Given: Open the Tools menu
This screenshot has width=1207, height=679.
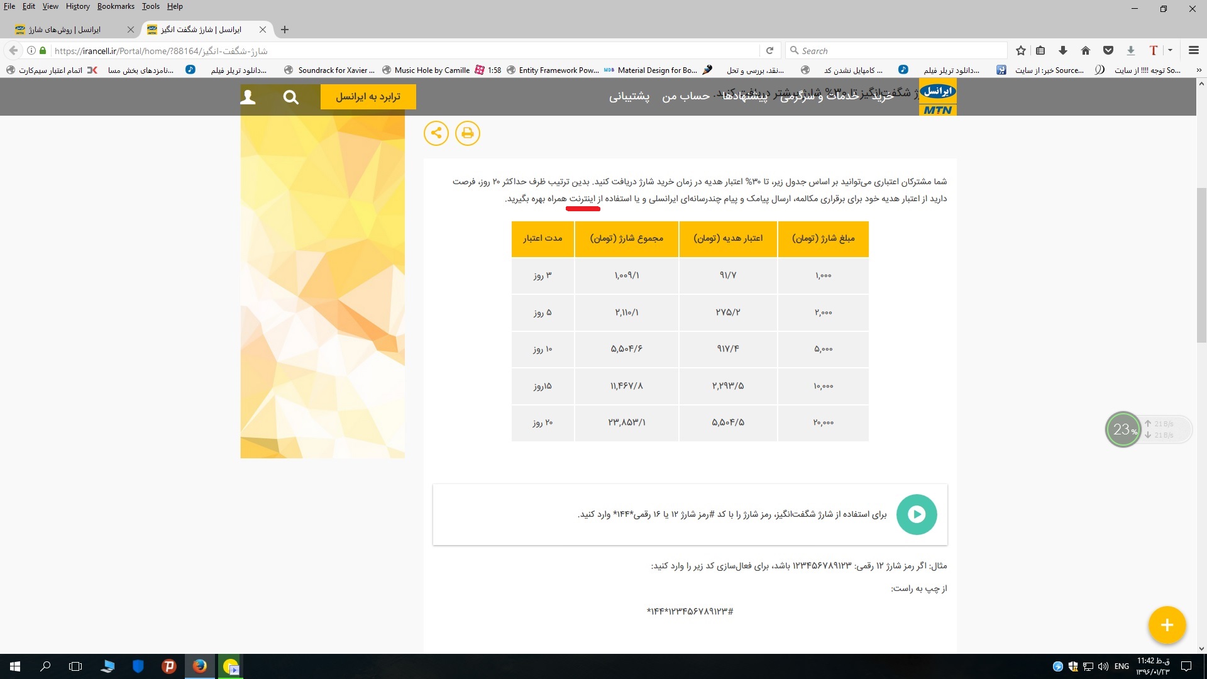Looking at the screenshot, I should (x=151, y=6).
